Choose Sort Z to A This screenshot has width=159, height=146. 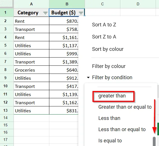(104, 37)
